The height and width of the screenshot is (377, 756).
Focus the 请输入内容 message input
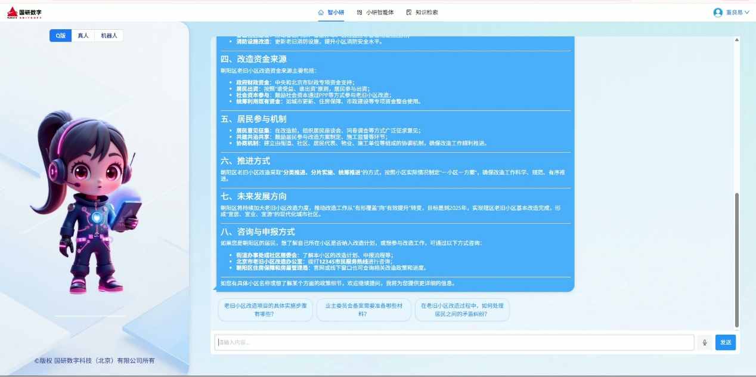454,342
